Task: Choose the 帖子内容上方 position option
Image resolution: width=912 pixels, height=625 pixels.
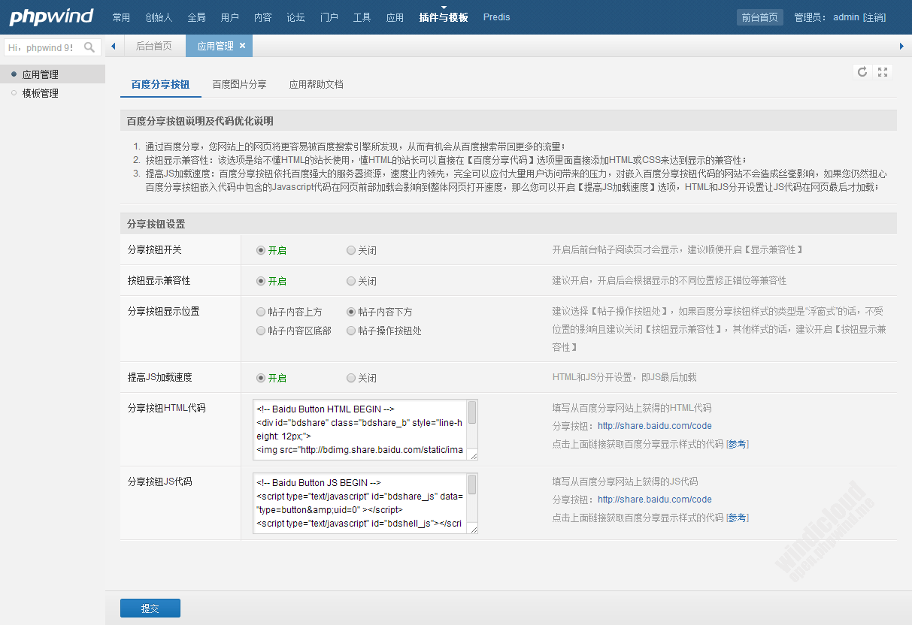Action: [261, 312]
